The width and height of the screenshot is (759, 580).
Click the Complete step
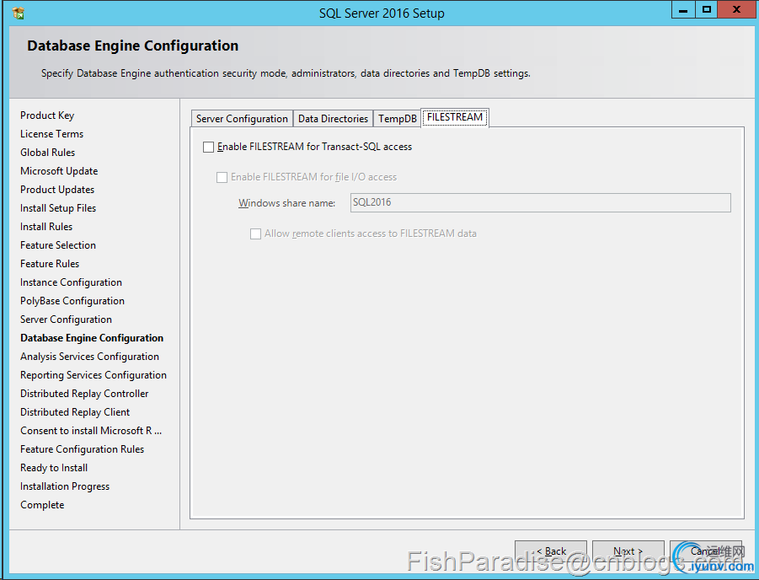42,505
